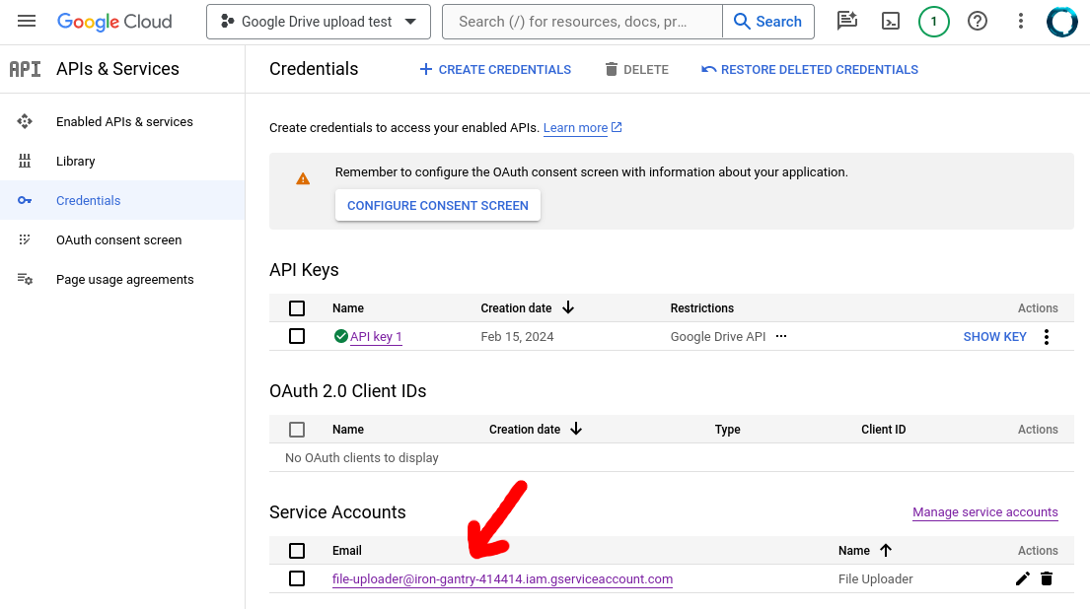
Task: Activate Cloud Shell terminal icon
Action: 890,22
